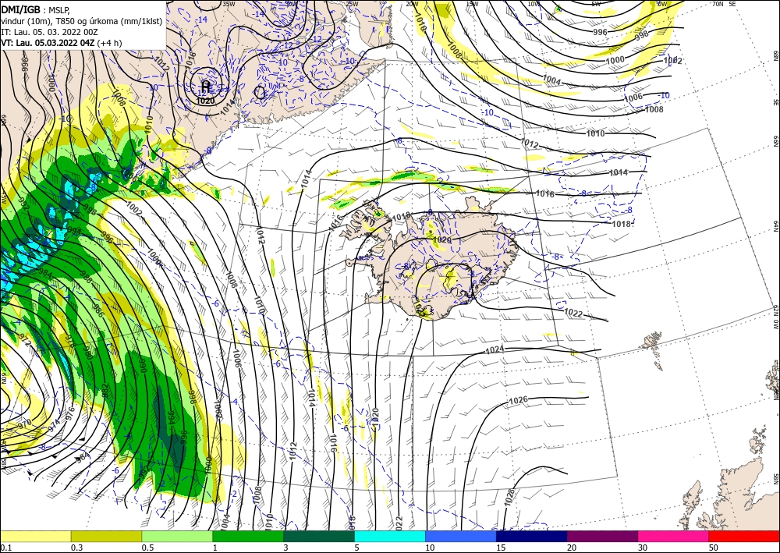Screen dimensions: 780x553
Task: Pick the cyan 5 mm legend swatch
Action: click(390, 536)
